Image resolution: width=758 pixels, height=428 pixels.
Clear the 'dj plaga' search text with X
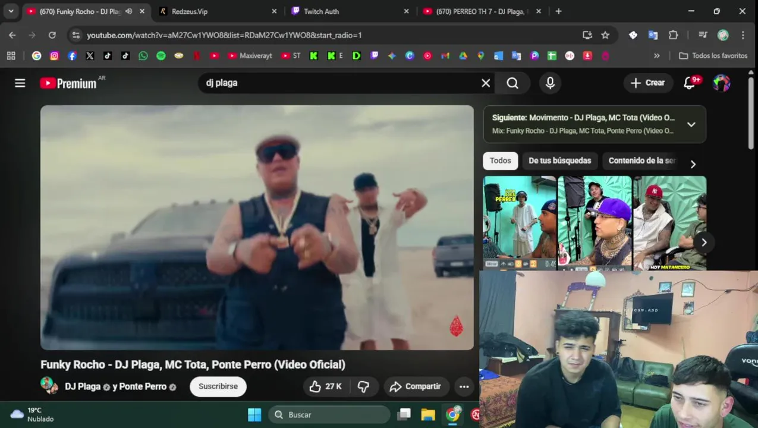(x=486, y=83)
